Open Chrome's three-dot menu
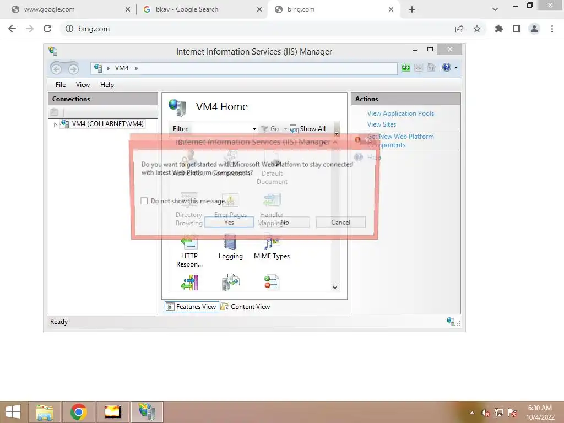Image resolution: width=564 pixels, height=423 pixels. click(552, 29)
